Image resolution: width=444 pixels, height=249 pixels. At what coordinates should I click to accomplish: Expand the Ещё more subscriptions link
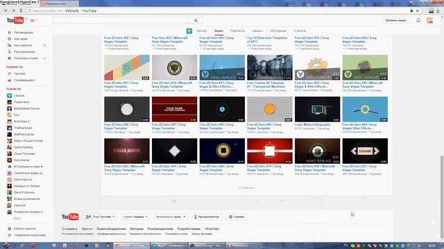pyautogui.click(x=17, y=219)
